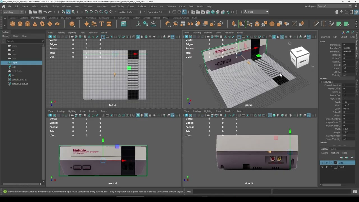This screenshot has width=359, height=202.
Task: Open the DS H user account dropdown
Action: (x=256, y=12)
